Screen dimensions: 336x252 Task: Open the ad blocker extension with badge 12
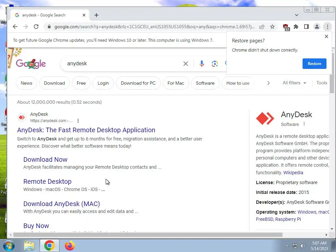[x=286, y=27]
